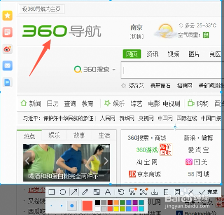Screen dimensions: 224x215
Task: Click the bookmark collect icon
Action: 177,192
